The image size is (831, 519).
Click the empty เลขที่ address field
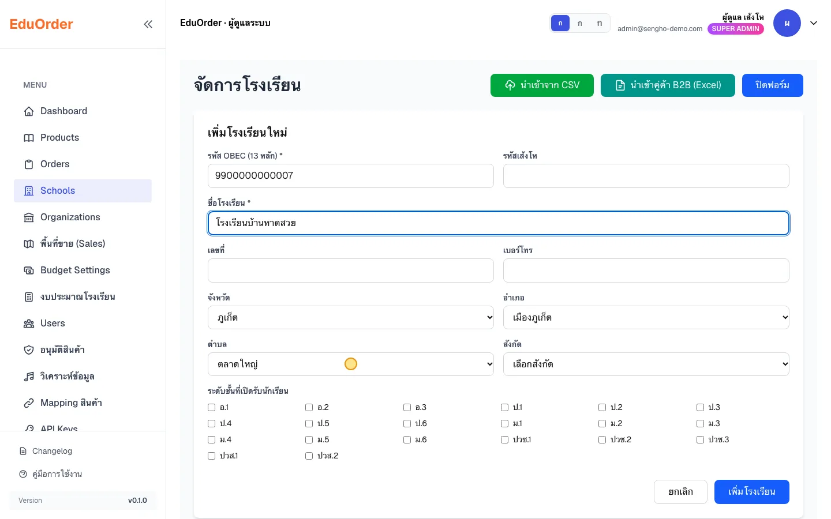(x=351, y=270)
